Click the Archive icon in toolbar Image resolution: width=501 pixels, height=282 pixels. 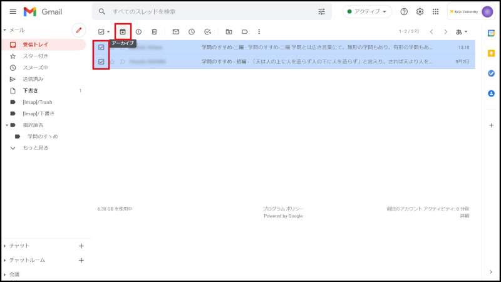pos(123,31)
